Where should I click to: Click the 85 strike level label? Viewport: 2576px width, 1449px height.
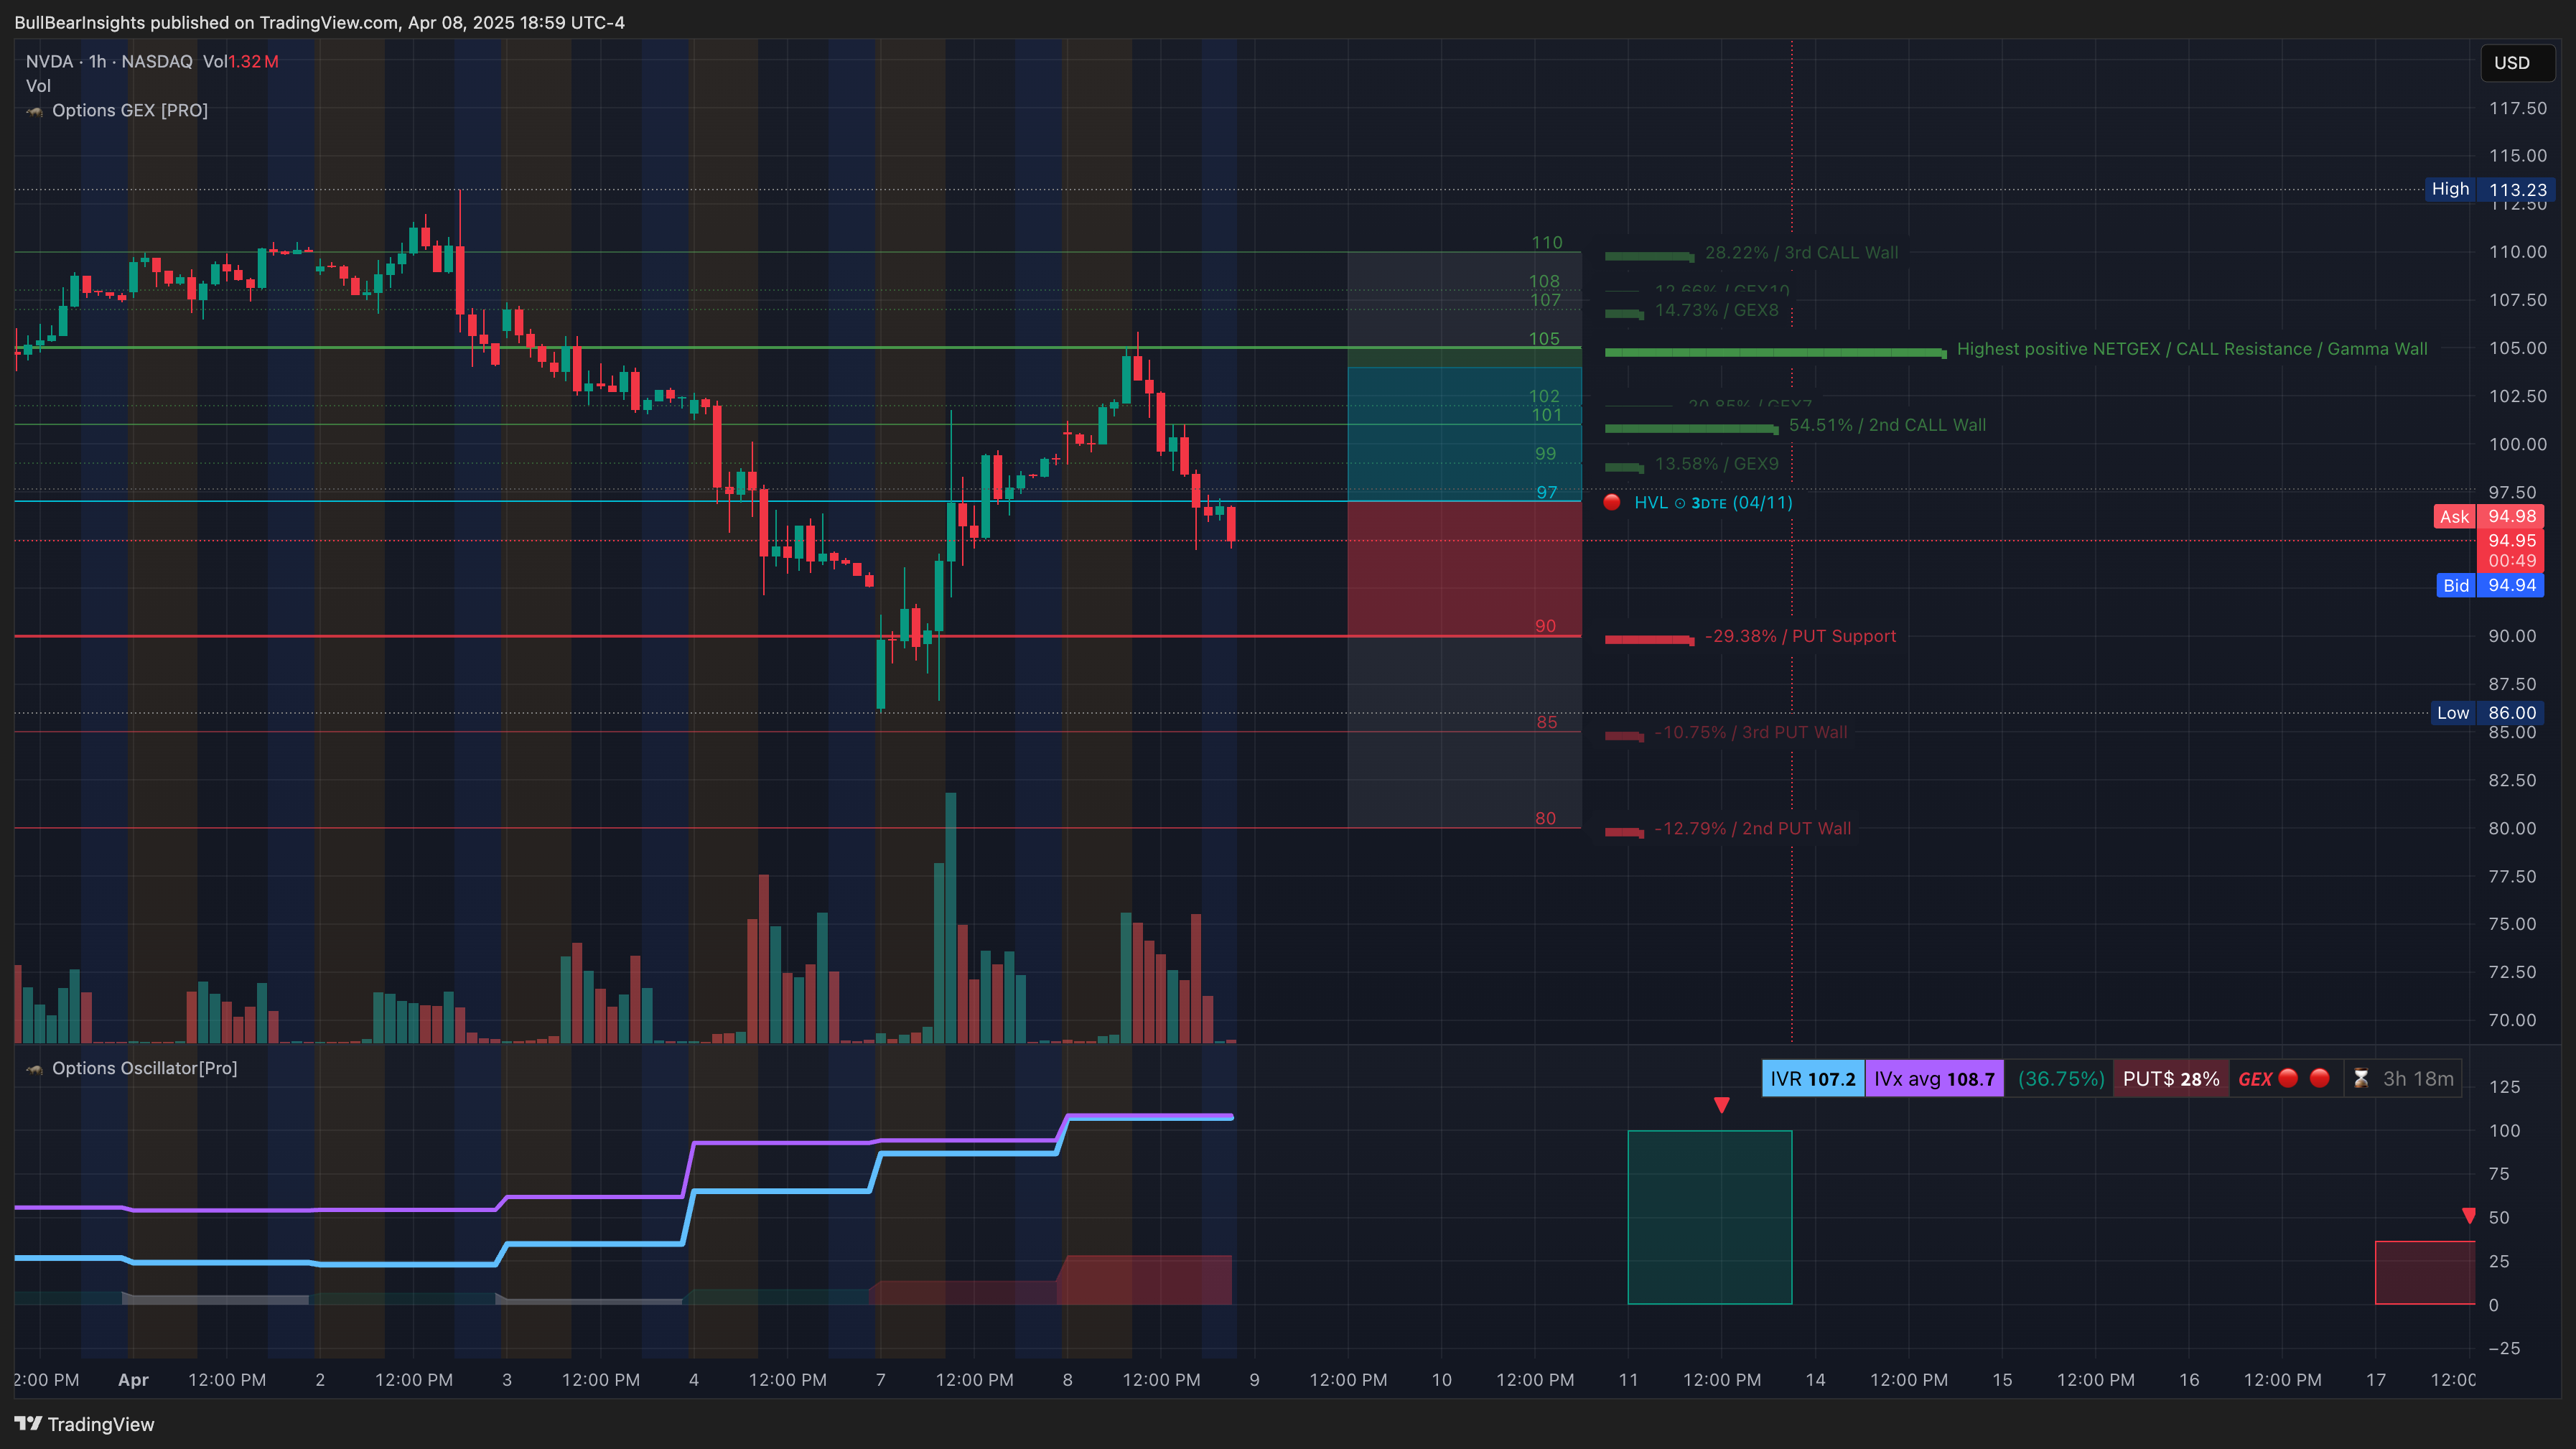[x=1547, y=722]
